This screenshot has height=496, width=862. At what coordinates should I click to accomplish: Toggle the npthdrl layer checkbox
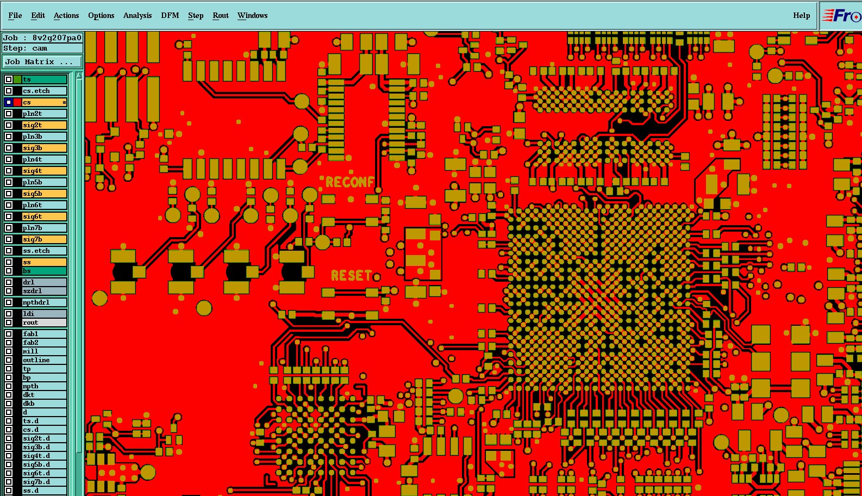pyautogui.click(x=9, y=302)
